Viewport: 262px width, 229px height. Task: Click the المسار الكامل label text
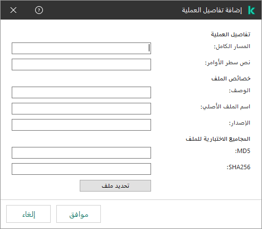232,46
